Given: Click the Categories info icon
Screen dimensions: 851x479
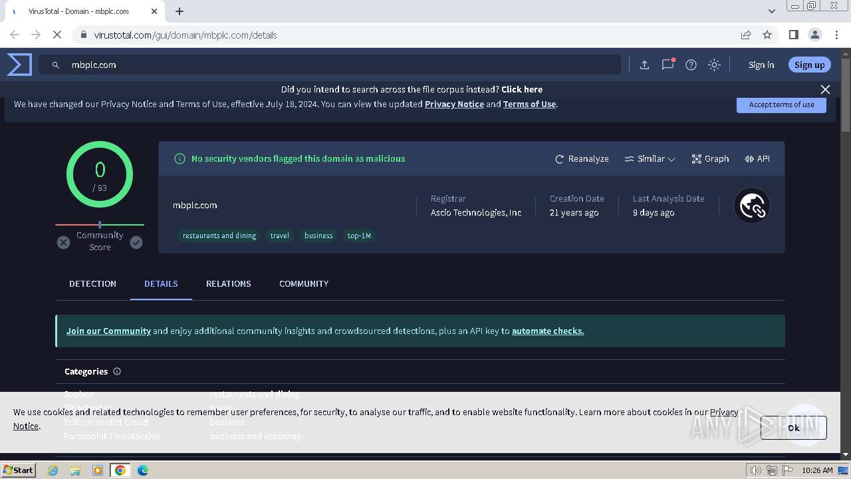Looking at the screenshot, I should pyautogui.click(x=117, y=371).
